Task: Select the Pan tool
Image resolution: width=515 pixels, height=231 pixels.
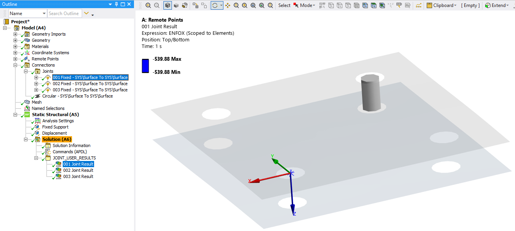Action: point(228,5)
